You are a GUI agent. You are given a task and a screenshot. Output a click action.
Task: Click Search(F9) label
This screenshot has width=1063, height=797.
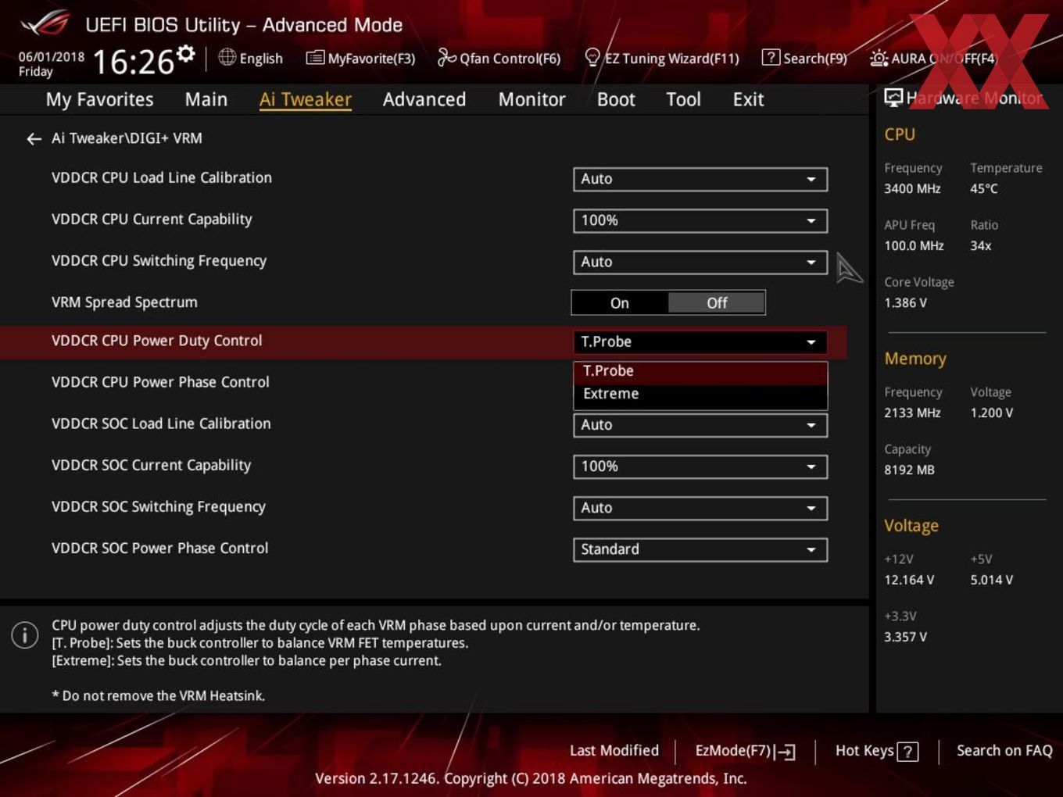click(x=815, y=59)
